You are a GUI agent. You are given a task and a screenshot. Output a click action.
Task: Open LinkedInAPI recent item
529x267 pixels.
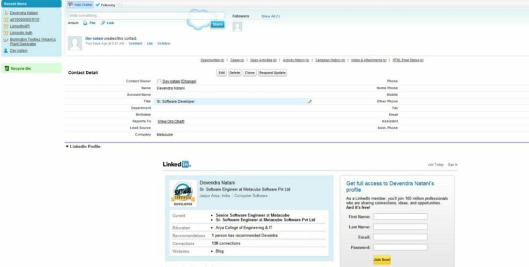tap(20, 26)
